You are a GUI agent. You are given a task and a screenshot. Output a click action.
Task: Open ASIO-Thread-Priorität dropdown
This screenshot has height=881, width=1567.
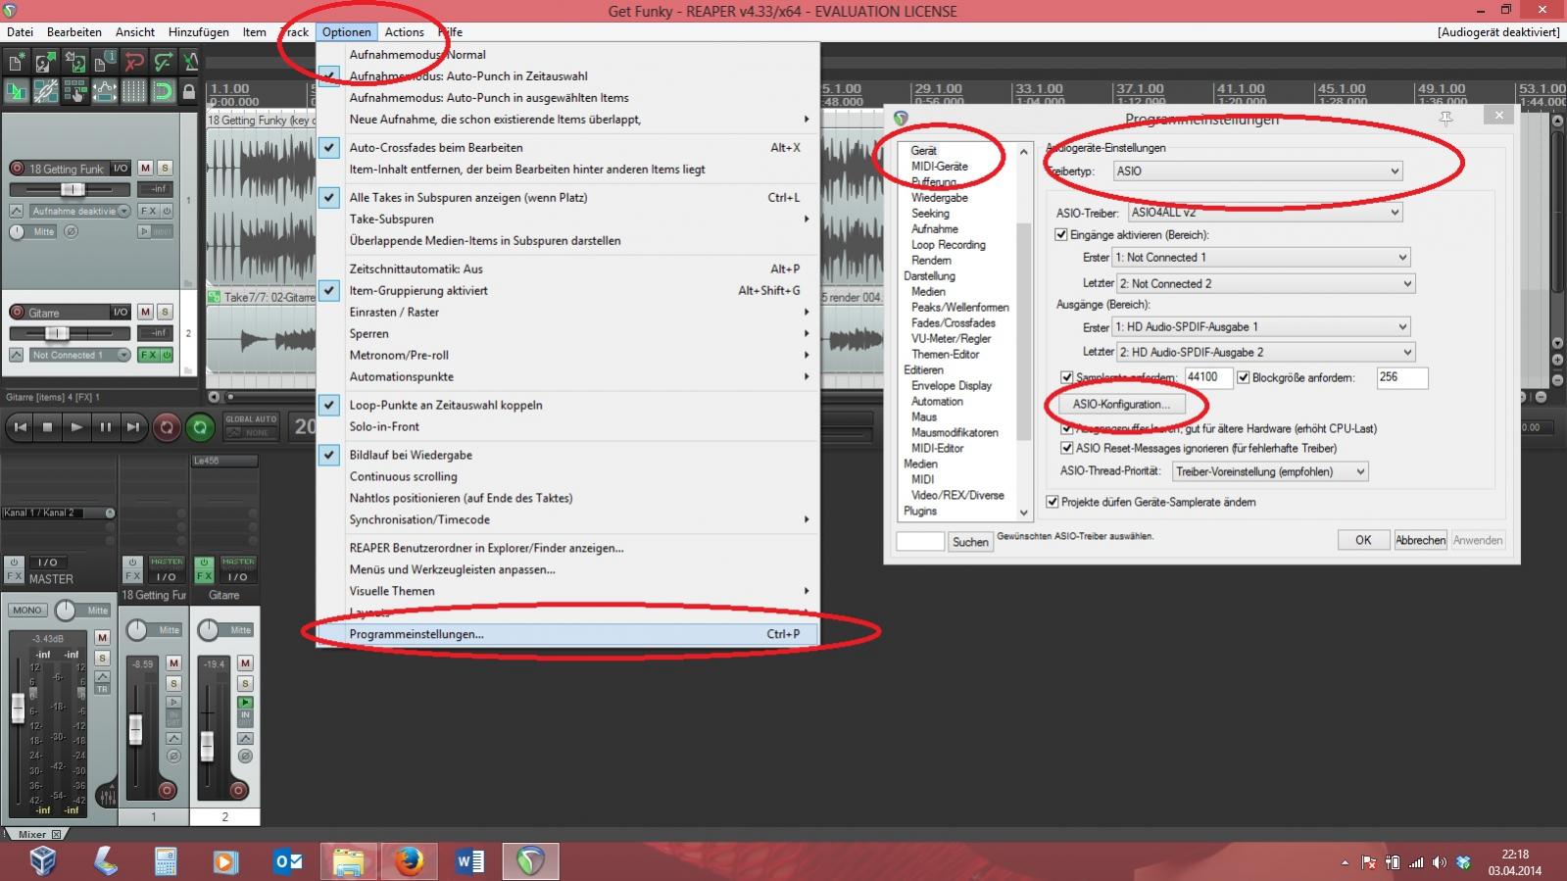1270,471
